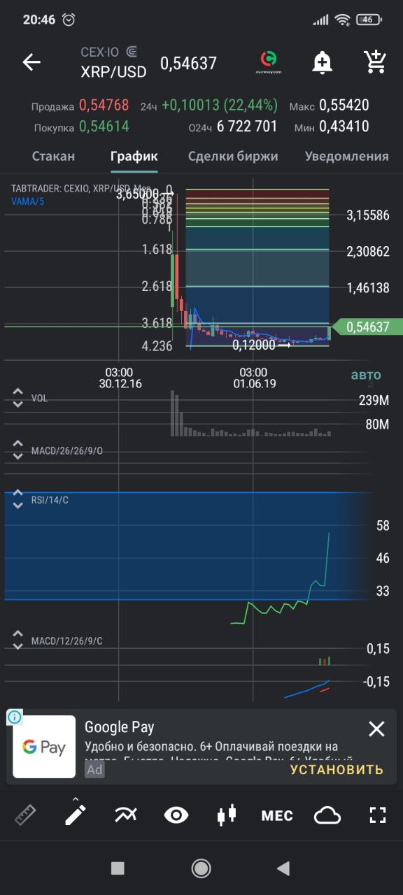Open the МЕС timeframe selector
This screenshot has height=895, width=403.
tap(277, 815)
